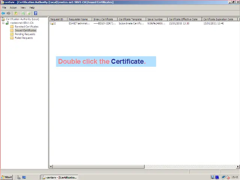Screen dimensions: 240x180
Task: Open the Action menu
Action: click(x=13, y=7)
